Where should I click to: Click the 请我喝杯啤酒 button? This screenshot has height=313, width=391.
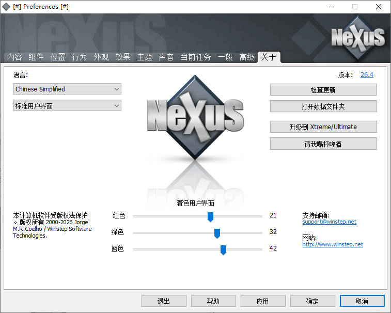pyautogui.click(x=323, y=144)
